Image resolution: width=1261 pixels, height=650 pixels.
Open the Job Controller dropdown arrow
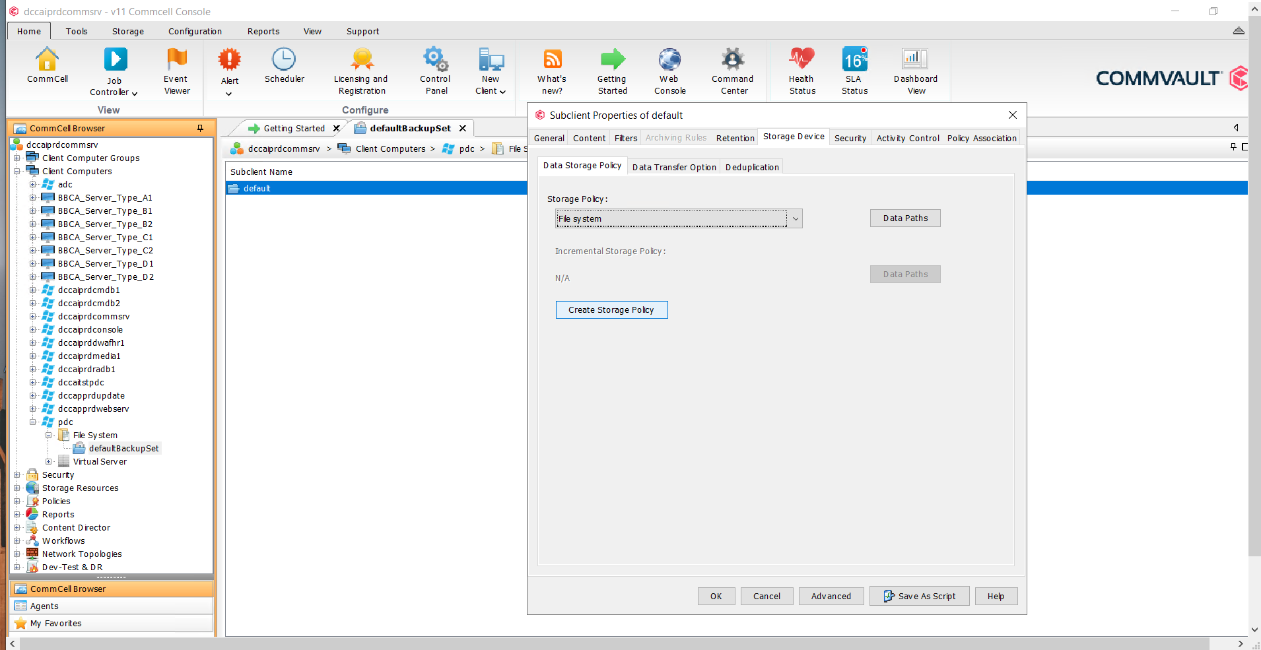tap(135, 93)
